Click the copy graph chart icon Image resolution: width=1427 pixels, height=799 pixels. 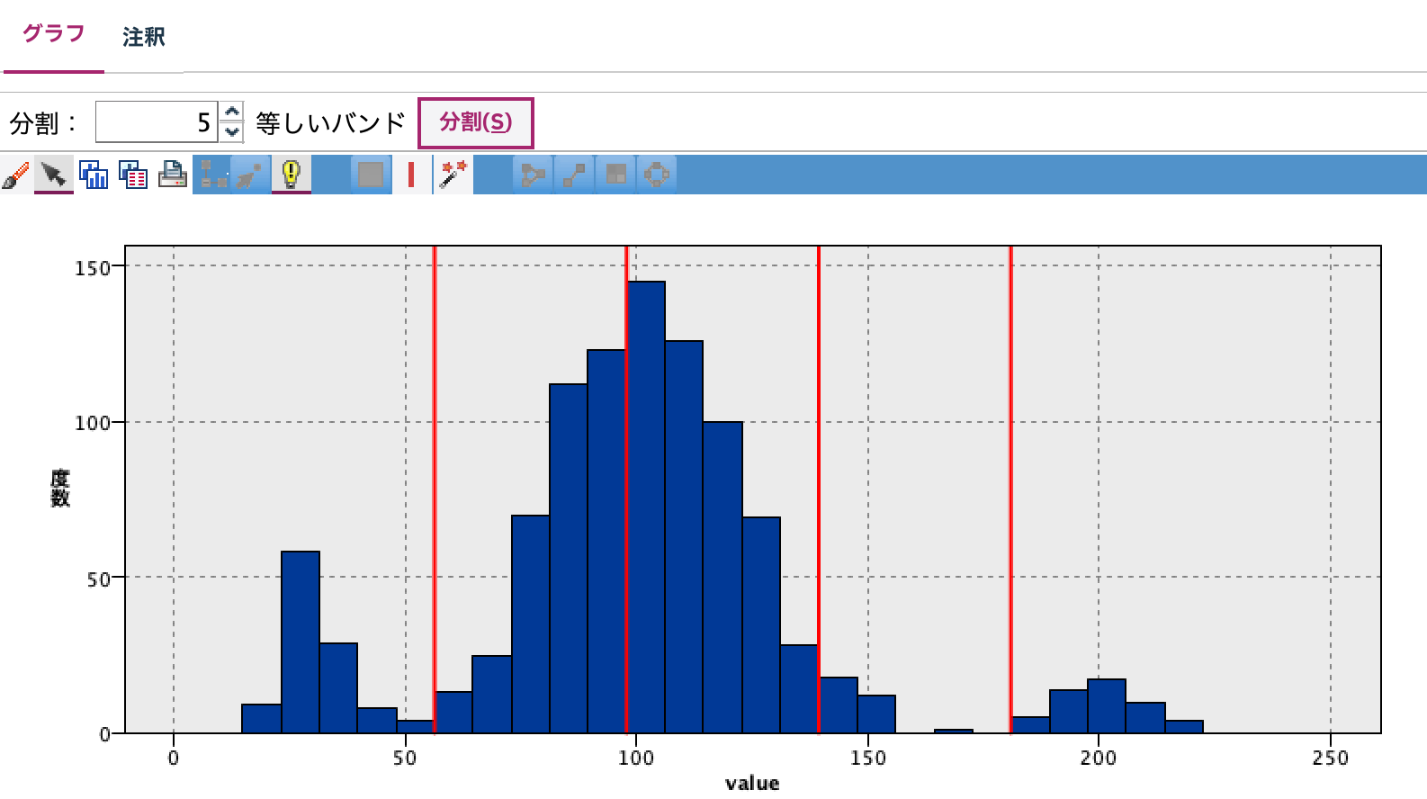point(94,174)
